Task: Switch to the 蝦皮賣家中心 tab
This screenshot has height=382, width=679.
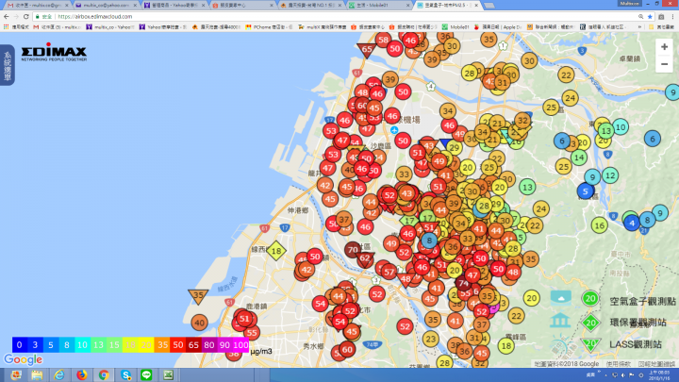Action: [242, 6]
